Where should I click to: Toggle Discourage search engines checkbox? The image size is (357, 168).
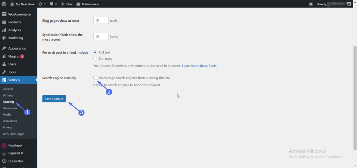pyautogui.click(x=95, y=78)
